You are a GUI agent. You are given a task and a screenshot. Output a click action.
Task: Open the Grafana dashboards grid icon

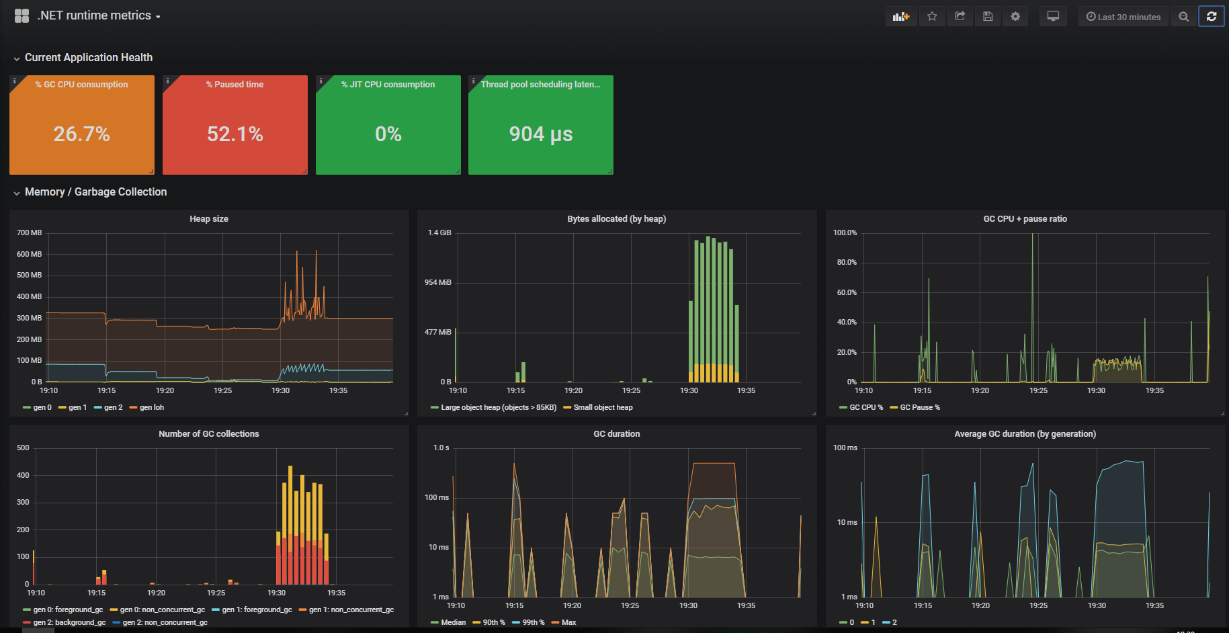[22, 15]
